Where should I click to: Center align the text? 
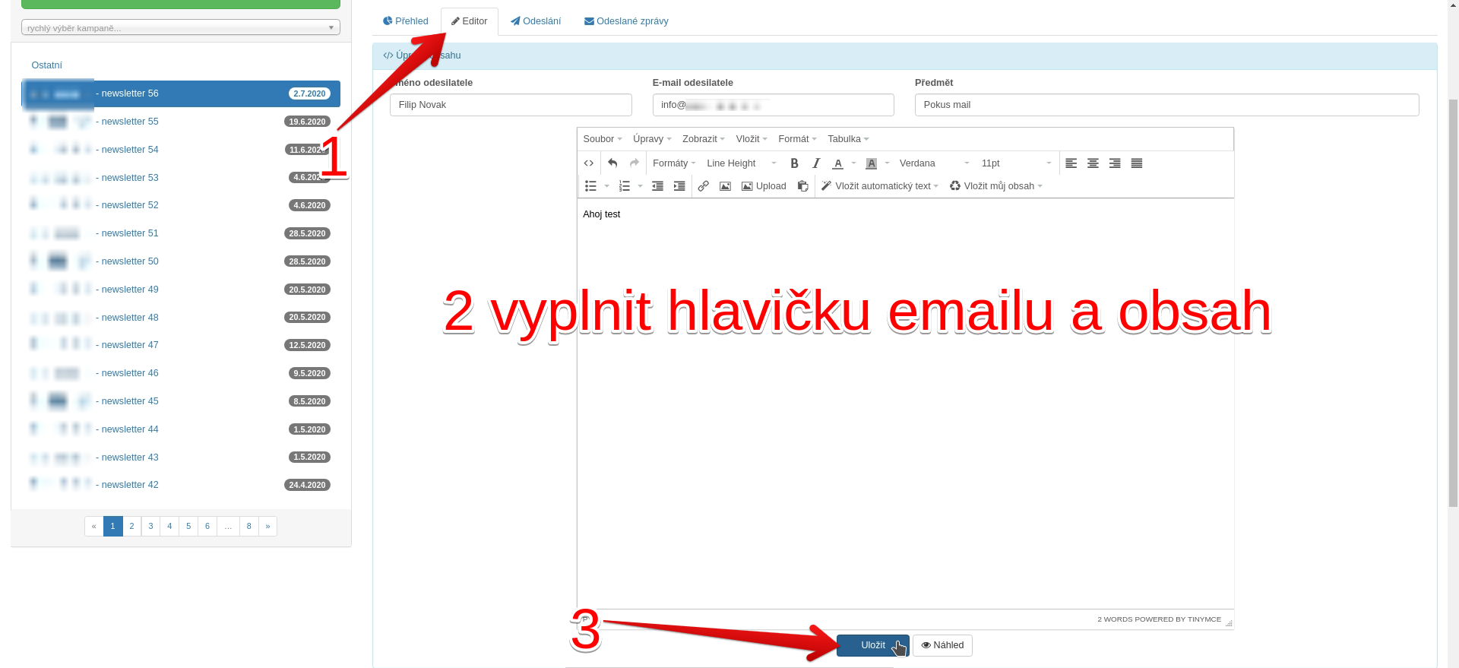pos(1093,163)
